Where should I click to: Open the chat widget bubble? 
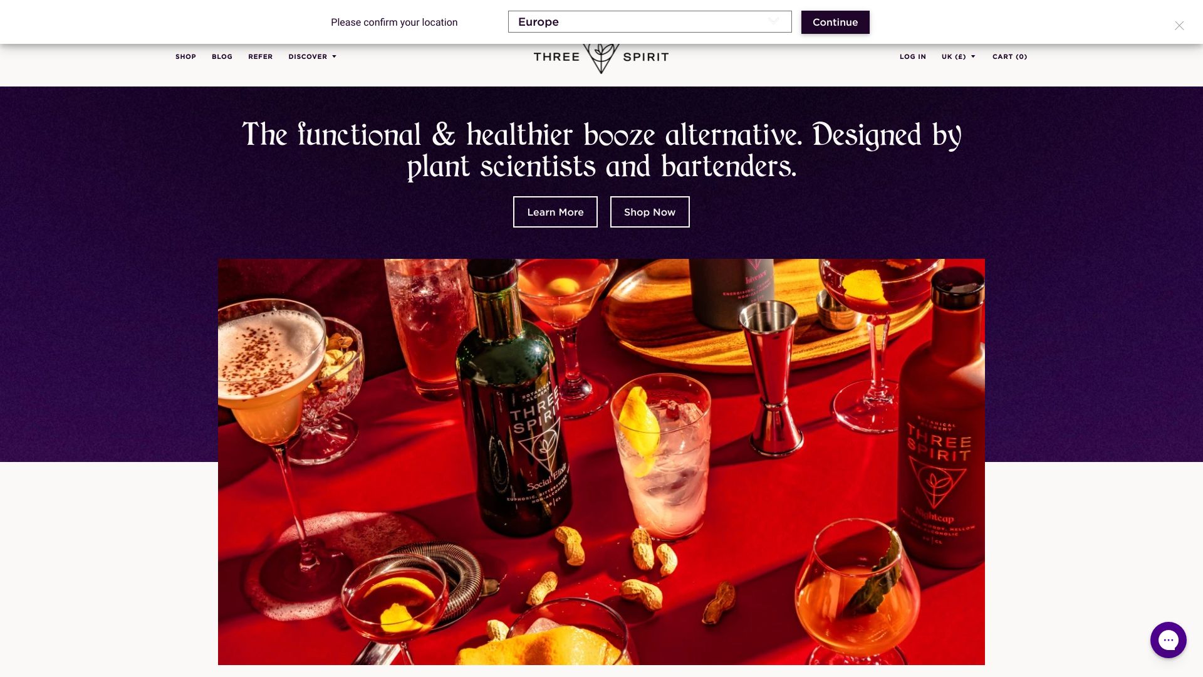[1168, 640]
